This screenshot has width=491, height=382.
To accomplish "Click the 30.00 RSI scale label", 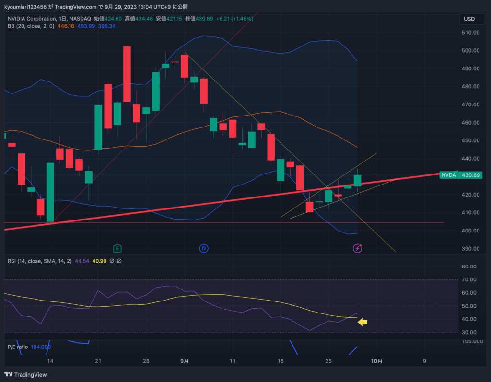I will tap(469, 332).
